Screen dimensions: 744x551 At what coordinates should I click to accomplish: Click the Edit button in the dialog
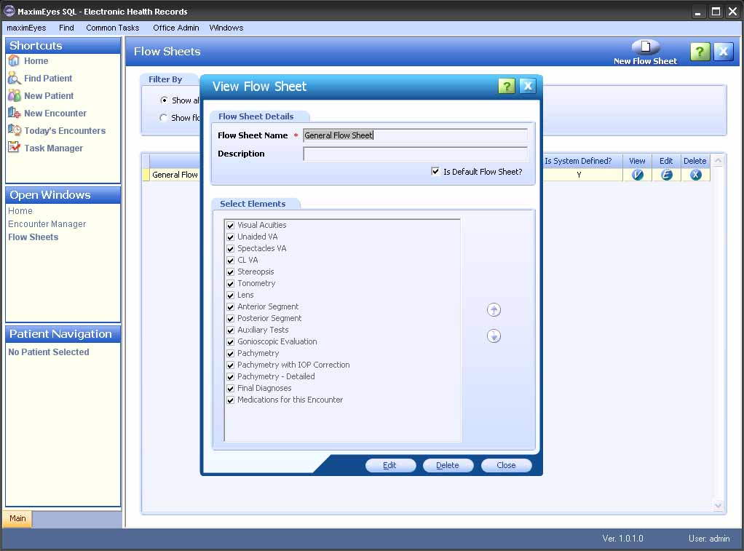pyautogui.click(x=390, y=465)
